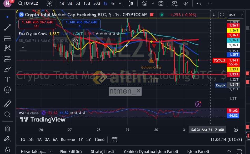The height and width of the screenshot is (154, 250).
Task: Toggle stay in drawing mode
Action: 7,139
